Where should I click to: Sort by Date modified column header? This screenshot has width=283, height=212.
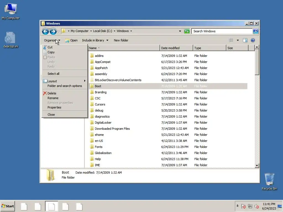tap(176, 48)
